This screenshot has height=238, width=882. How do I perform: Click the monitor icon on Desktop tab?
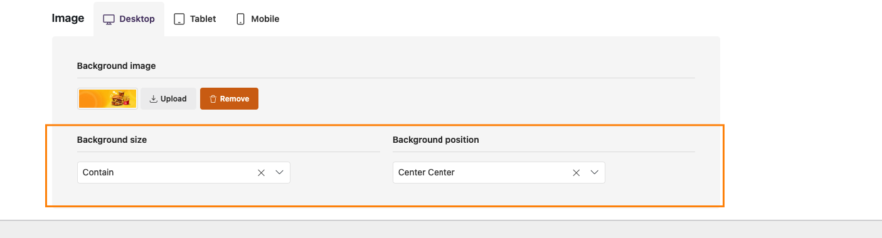coord(109,19)
